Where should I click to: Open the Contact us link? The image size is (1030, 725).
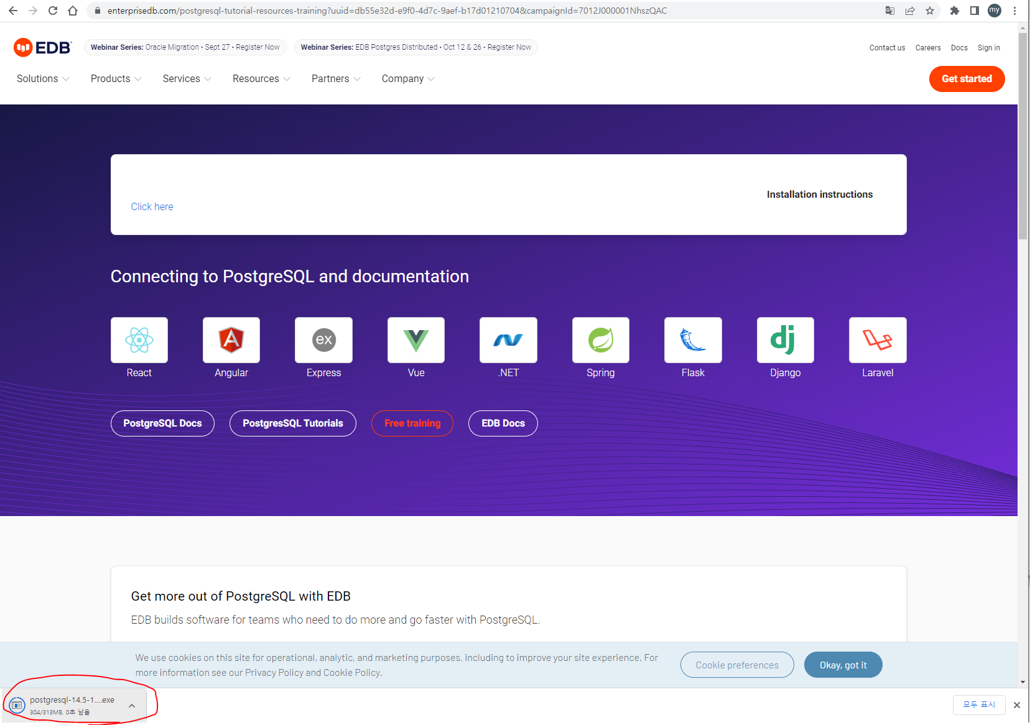click(887, 48)
